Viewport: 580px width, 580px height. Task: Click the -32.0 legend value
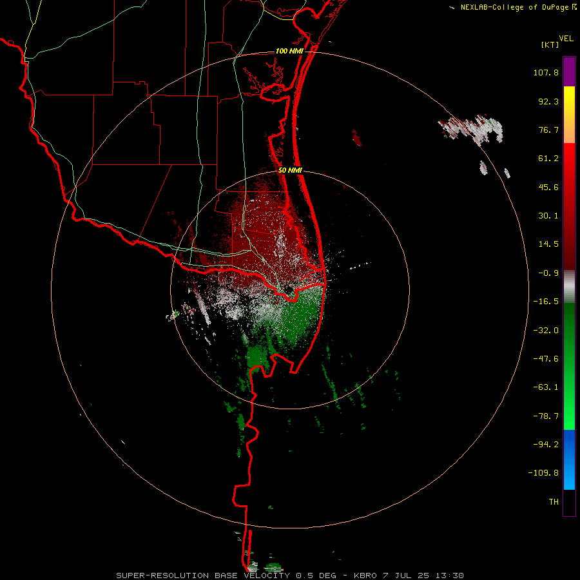(546, 331)
